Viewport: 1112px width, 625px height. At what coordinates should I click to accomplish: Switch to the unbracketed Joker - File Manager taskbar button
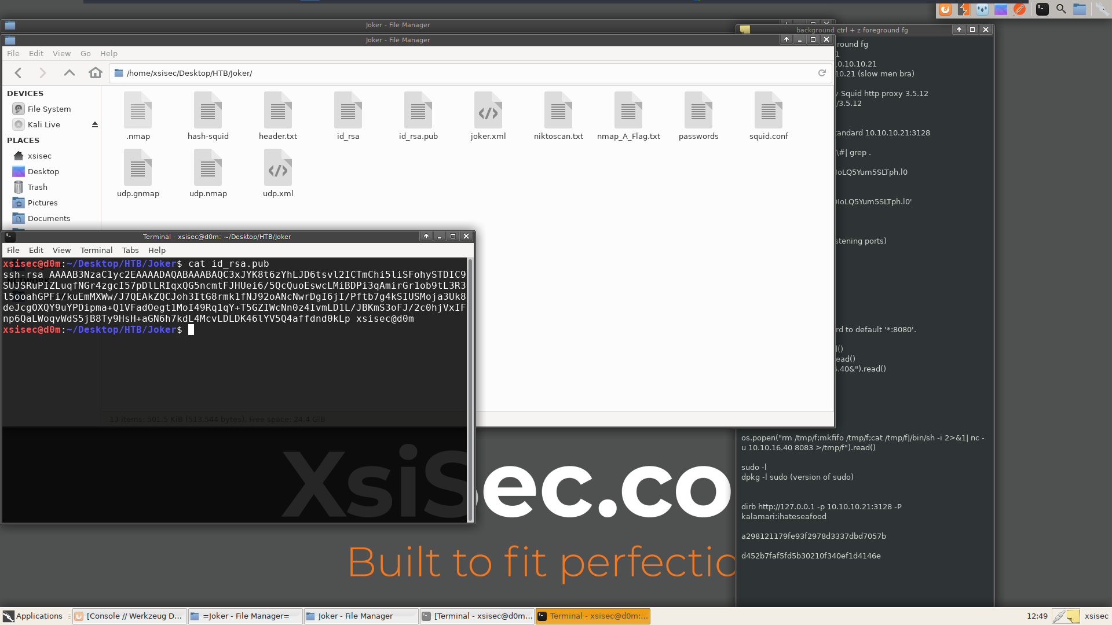coord(361,616)
